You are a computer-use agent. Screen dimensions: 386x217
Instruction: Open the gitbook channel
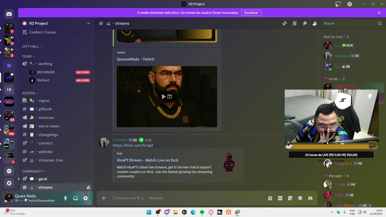point(56,109)
